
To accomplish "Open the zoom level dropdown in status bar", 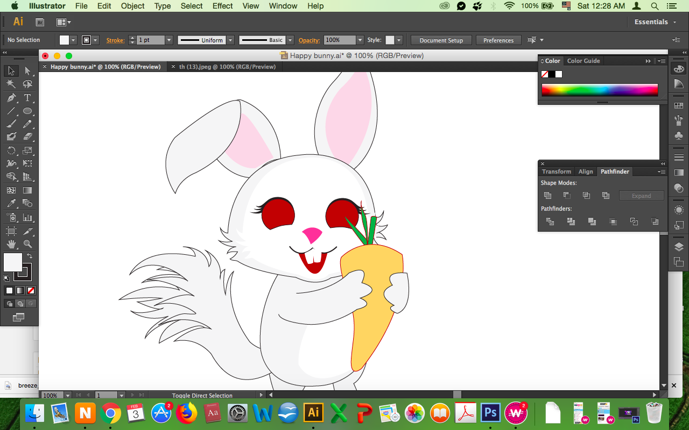I will 67,396.
